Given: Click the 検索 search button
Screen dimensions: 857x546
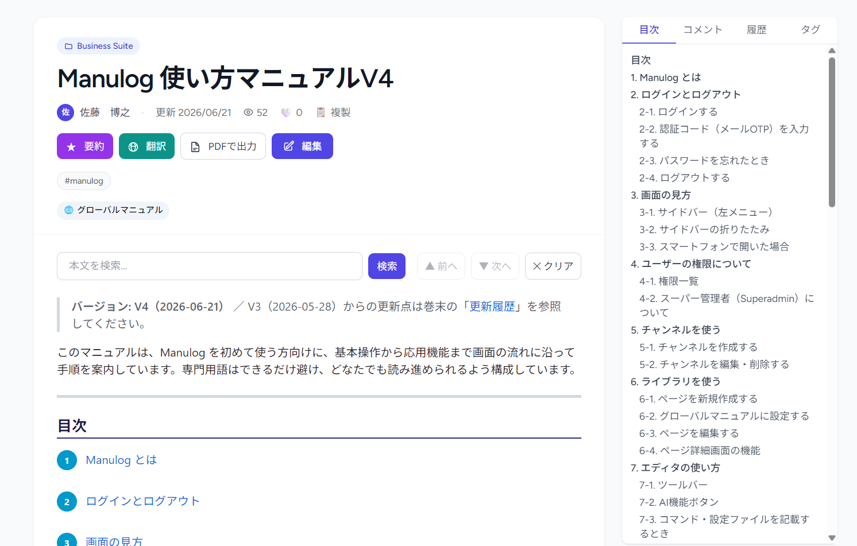Looking at the screenshot, I should coord(387,266).
